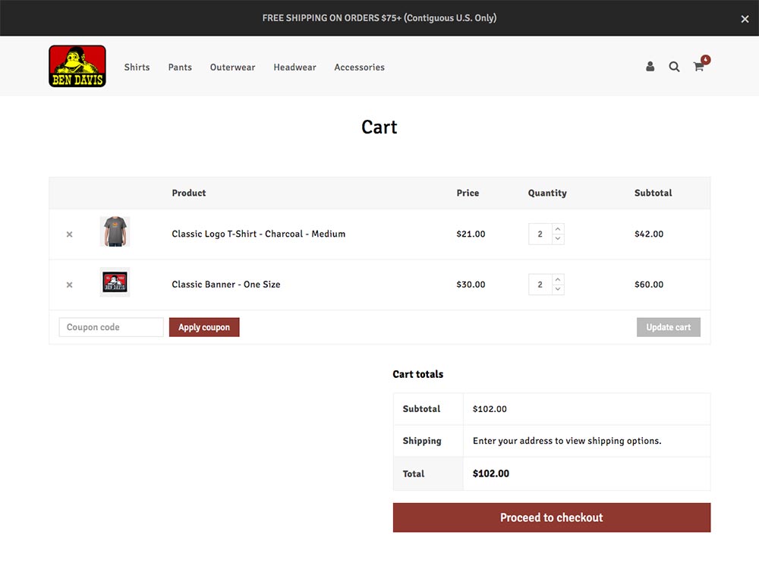Viewport: 759px width, 569px height.
Task: Apply the coupon
Action: click(x=204, y=327)
